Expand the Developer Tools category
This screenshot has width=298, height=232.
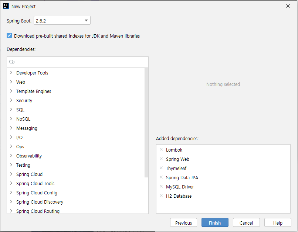point(11,73)
